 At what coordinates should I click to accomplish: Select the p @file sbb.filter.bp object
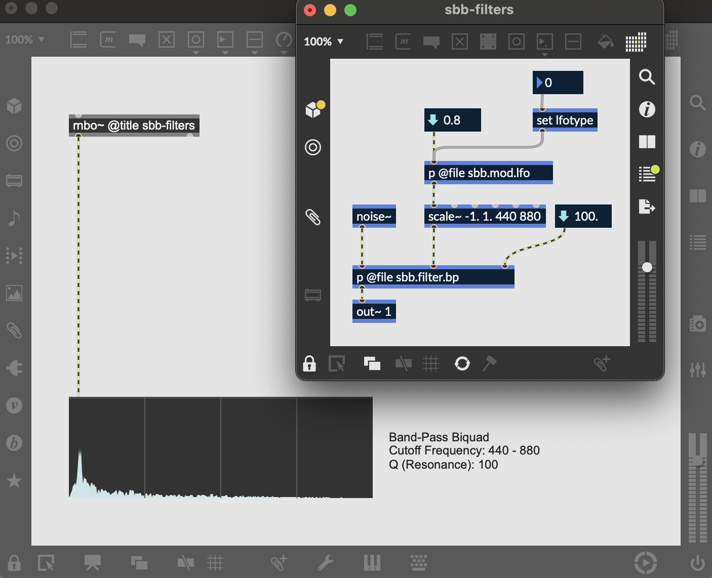(x=433, y=277)
